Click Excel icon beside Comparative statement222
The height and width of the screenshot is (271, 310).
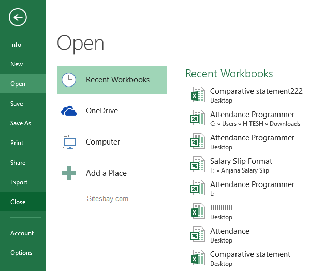tap(198, 94)
